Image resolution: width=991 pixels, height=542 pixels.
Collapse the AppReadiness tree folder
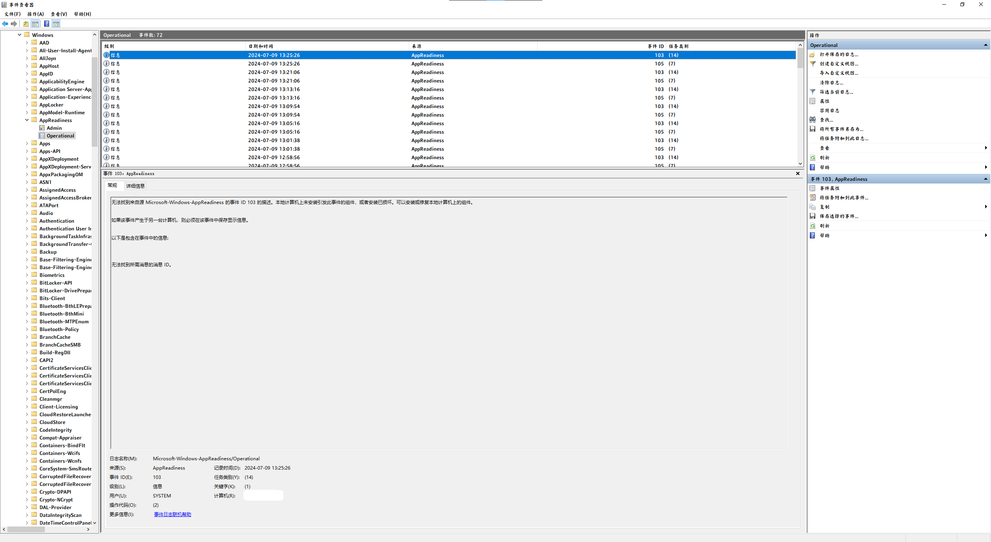27,120
